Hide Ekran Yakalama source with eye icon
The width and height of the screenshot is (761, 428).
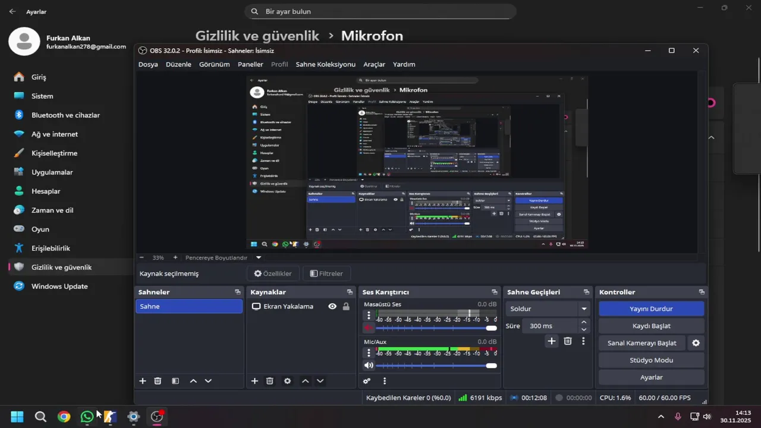[332, 306]
